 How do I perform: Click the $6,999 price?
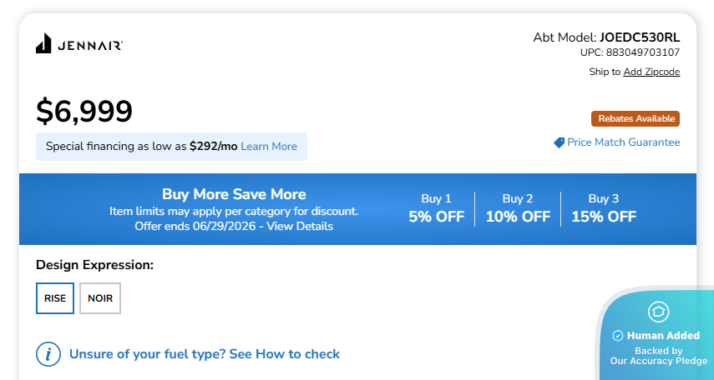(x=84, y=112)
